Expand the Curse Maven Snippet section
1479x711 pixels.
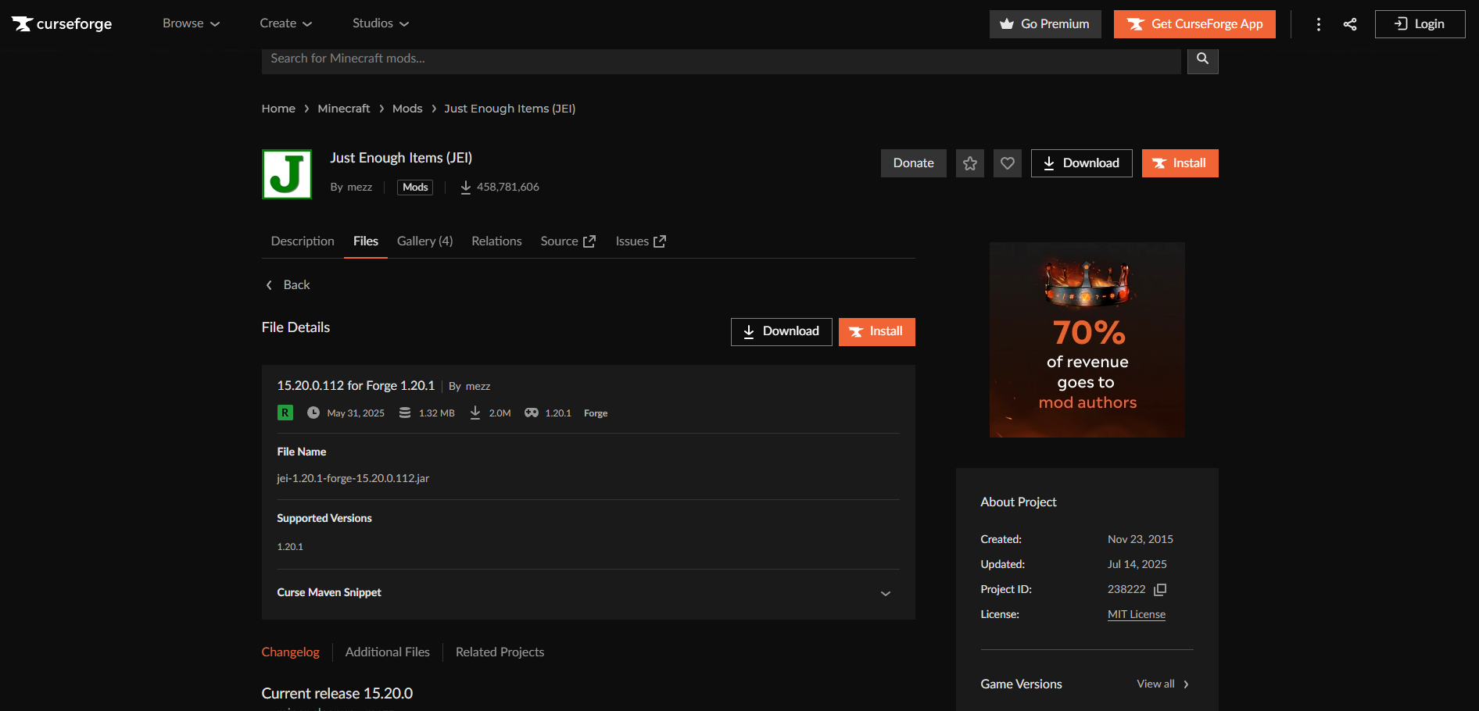pos(588,593)
